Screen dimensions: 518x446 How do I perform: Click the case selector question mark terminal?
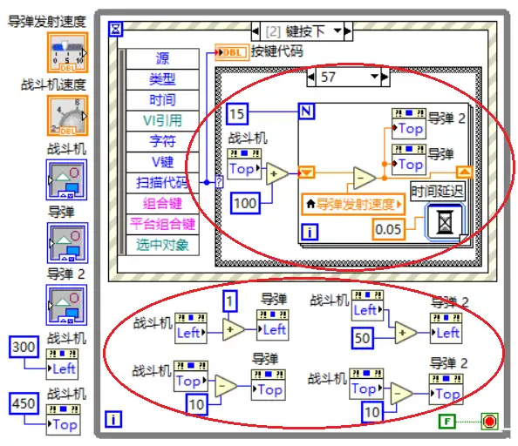pyautogui.click(x=220, y=182)
